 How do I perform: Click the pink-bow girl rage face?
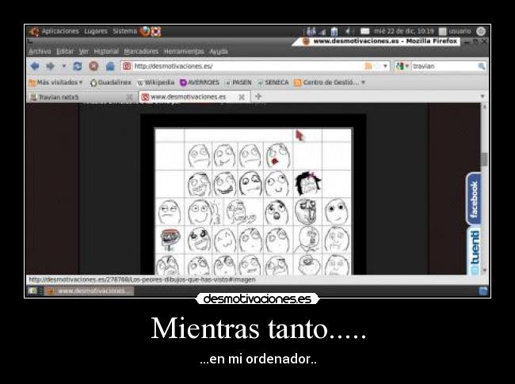(307, 183)
